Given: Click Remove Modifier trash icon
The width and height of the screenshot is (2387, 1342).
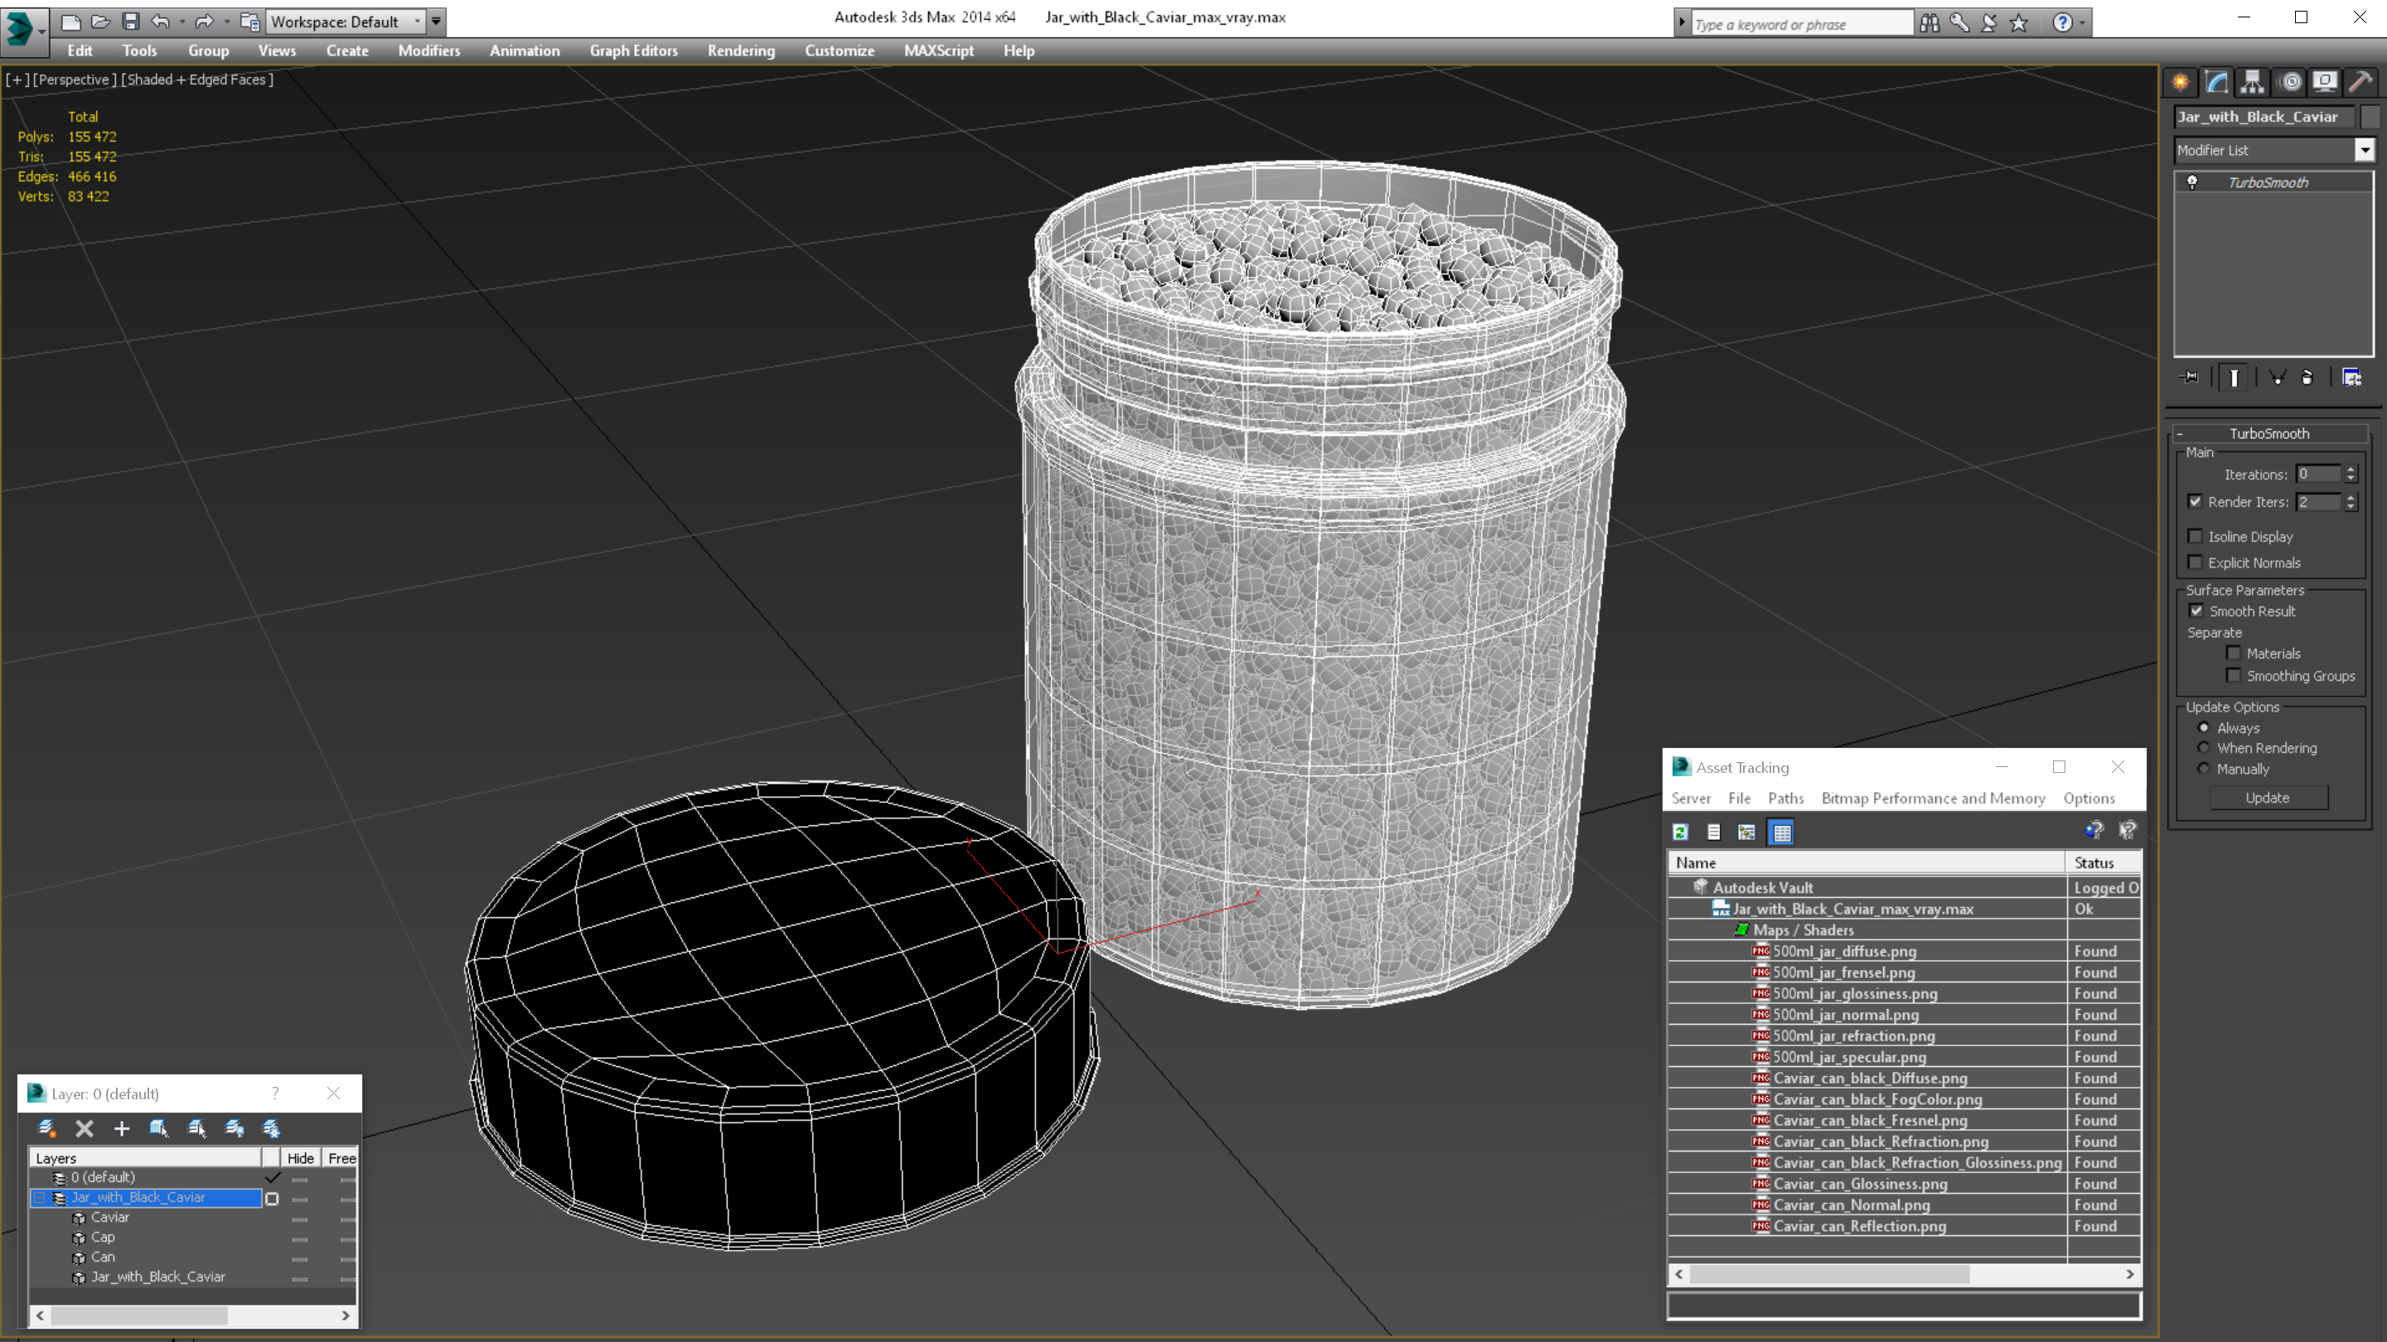Looking at the screenshot, I should tap(2307, 377).
